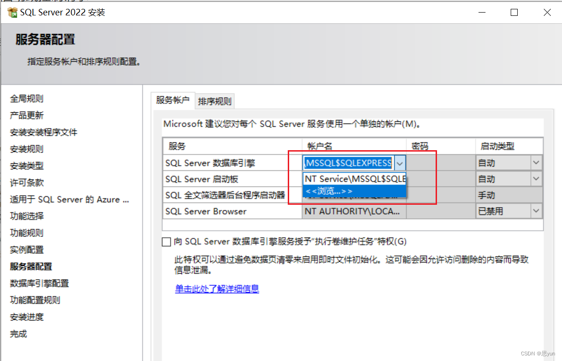
Task: Click the 启动类型 column header
Action: coord(509,146)
